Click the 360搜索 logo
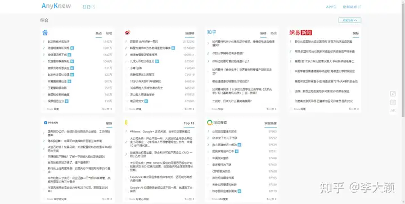Image resolution: width=405 pixels, height=204 pixels. [217, 123]
